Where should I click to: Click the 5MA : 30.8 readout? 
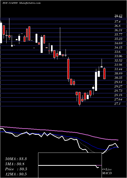pyautogui.click(x=15, y=164)
